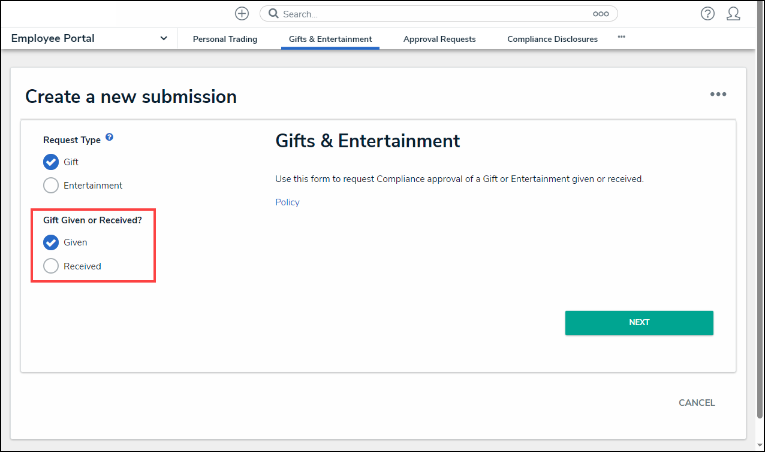Switch to the Personal Trading tab

(x=225, y=39)
